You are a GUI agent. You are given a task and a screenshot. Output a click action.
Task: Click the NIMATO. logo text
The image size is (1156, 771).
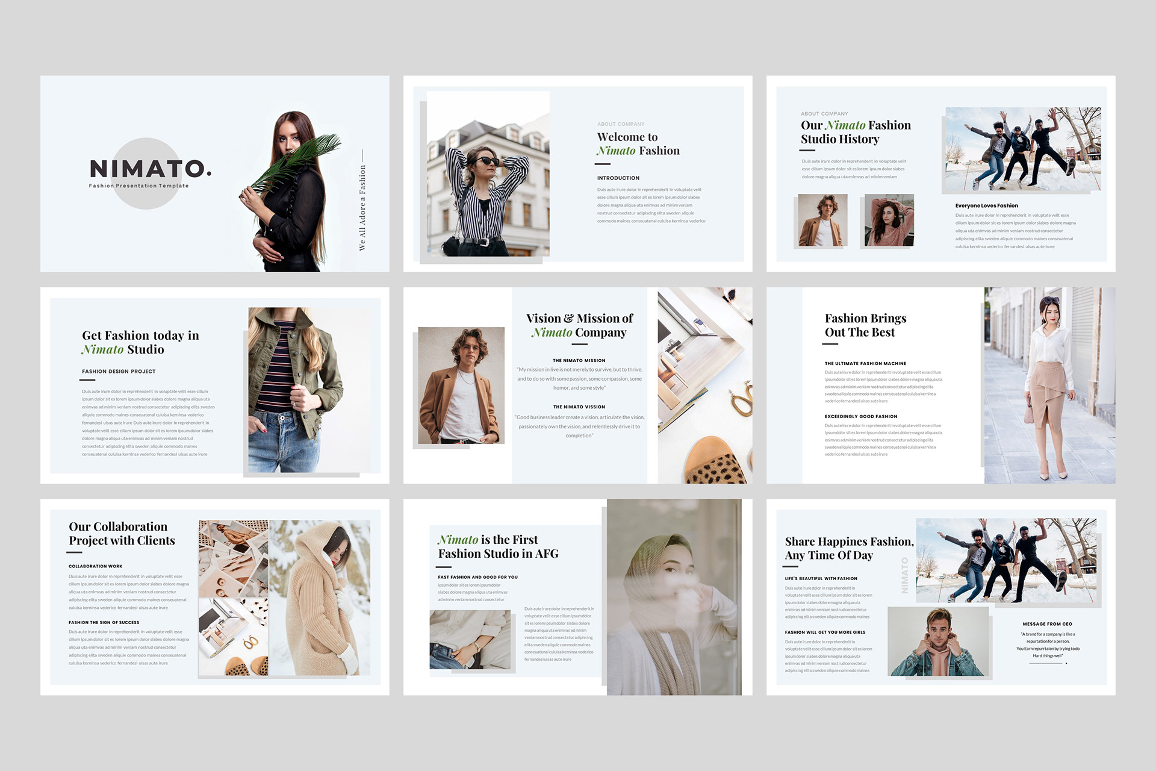point(150,169)
